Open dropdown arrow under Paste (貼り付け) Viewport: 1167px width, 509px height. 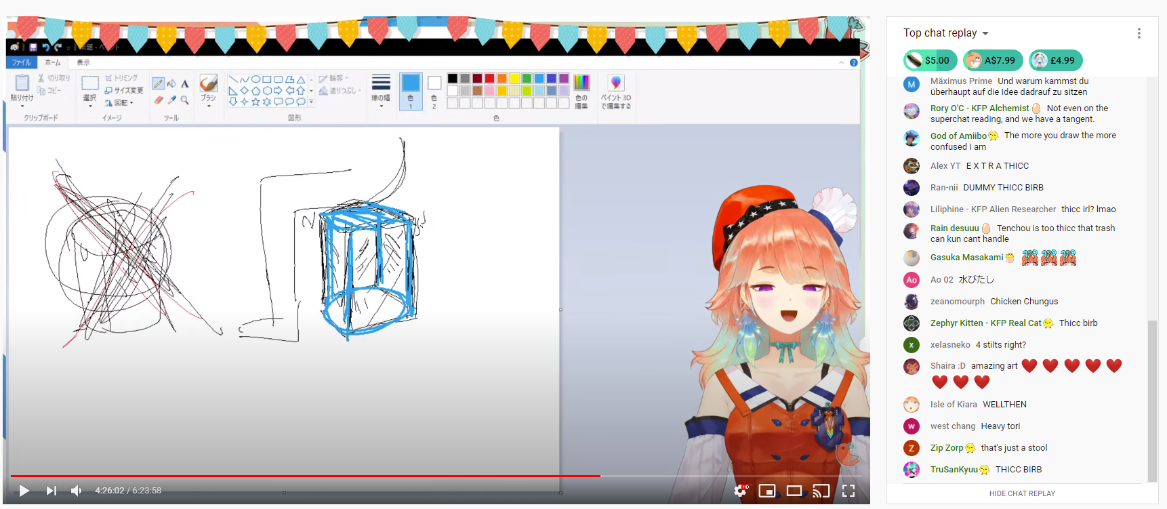(x=22, y=106)
